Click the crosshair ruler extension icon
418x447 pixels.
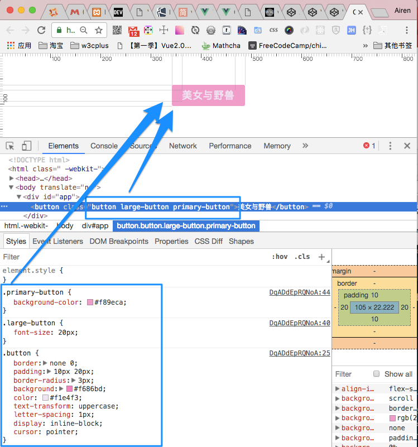(x=164, y=30)
